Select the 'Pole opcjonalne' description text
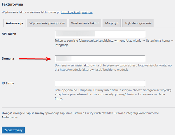Image resolution: width=175 pixels, height=135 pixels. (113, 94)
